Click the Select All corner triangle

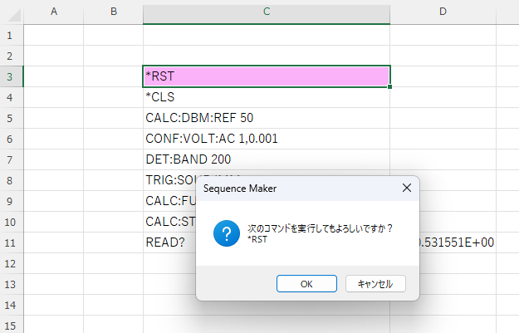pos(14,15)
